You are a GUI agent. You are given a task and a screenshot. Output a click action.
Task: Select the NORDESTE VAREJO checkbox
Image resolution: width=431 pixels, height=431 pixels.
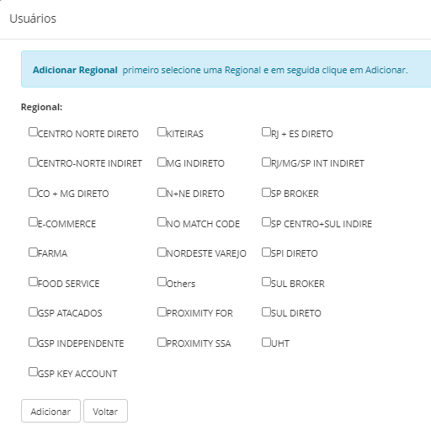pyautogui.click(x=162, y=253)
